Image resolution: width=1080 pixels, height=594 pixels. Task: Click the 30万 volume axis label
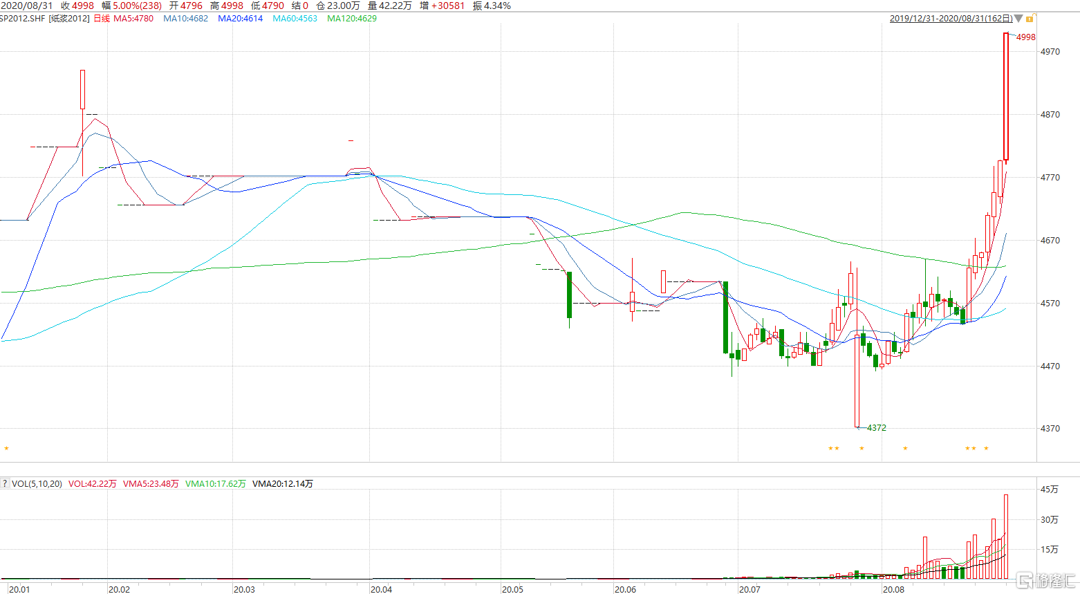(x=1050, y=519)
